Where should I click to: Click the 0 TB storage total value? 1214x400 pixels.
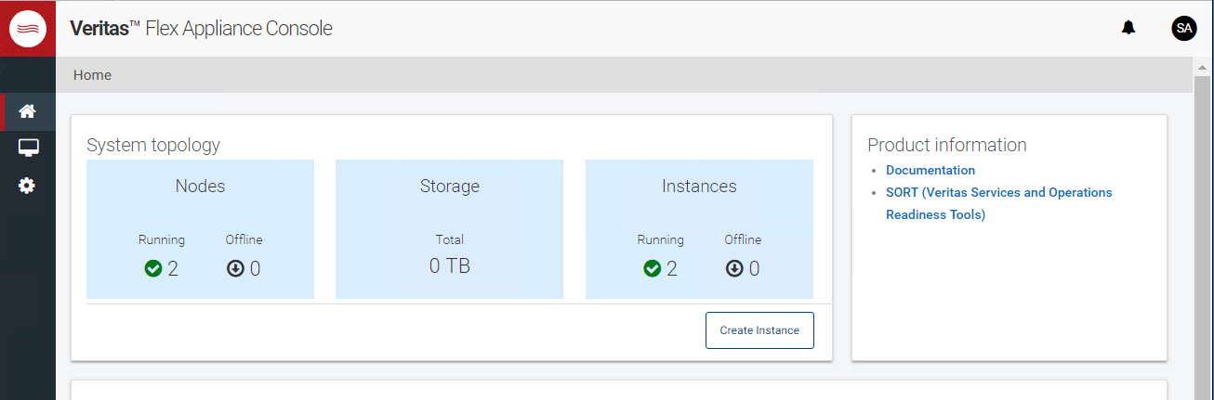pyautogui.click(x=450, y=266)
